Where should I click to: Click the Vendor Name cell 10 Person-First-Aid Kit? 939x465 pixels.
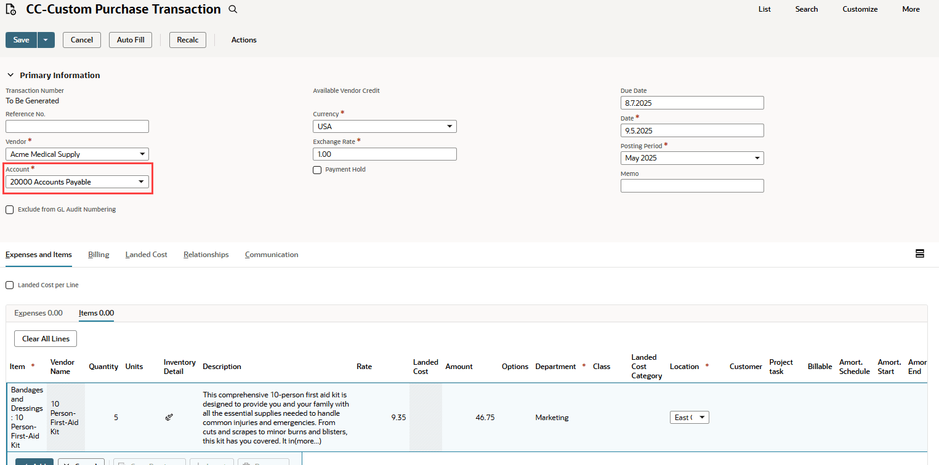(x=65, y=418)
